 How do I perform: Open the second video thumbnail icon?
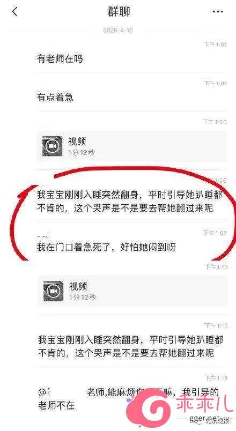53,291
